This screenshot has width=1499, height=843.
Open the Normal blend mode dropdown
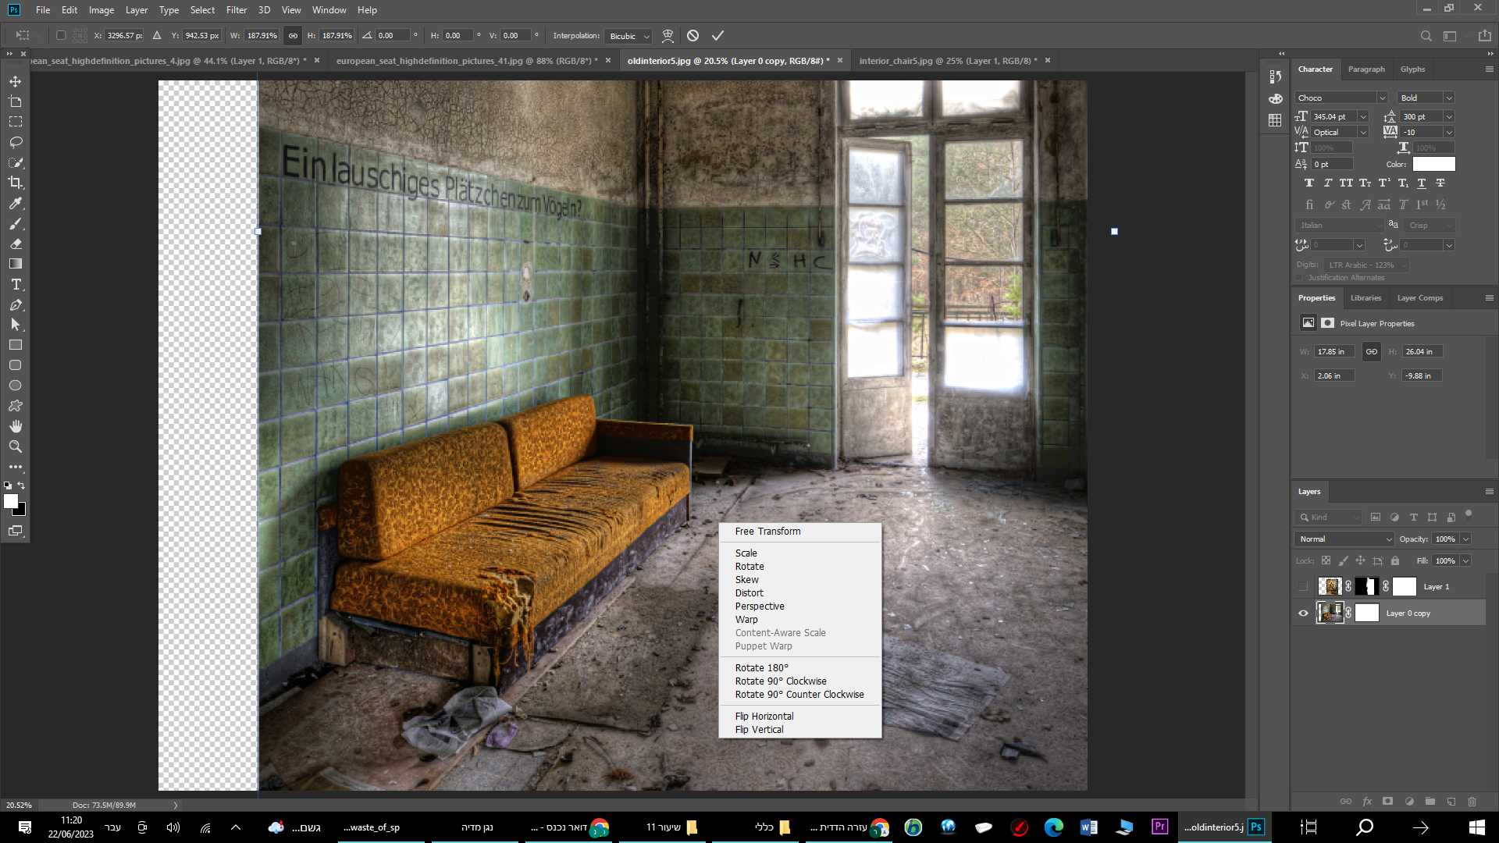[1344, 539]
